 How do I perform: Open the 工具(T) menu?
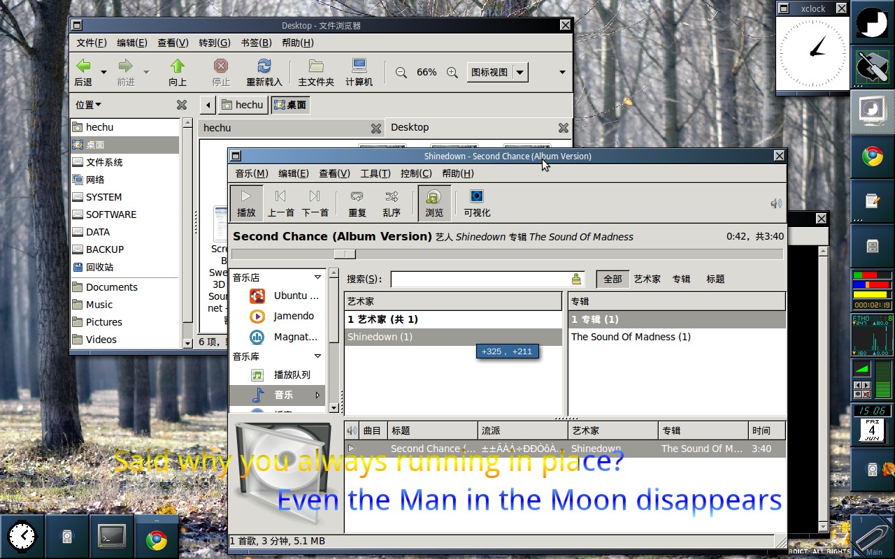click(375, 173)
